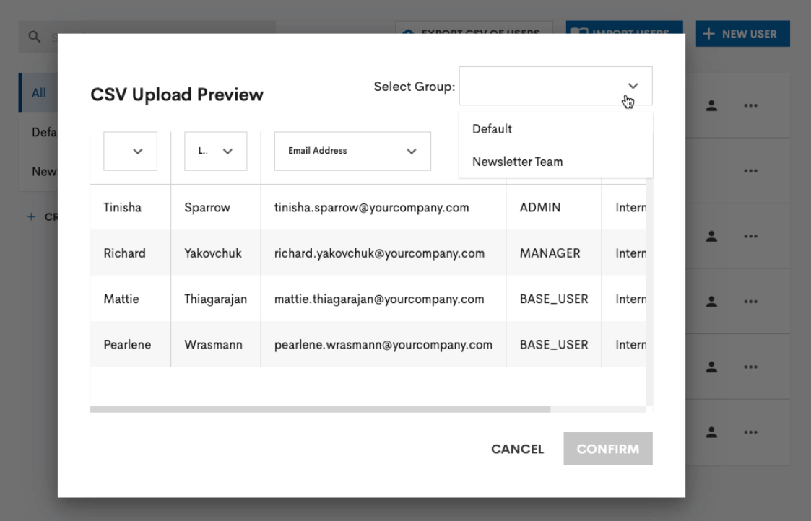The height and width of the screenshot is (521, 811).
Task: Open the Select Group dropdown field
Action: [555, 86]
